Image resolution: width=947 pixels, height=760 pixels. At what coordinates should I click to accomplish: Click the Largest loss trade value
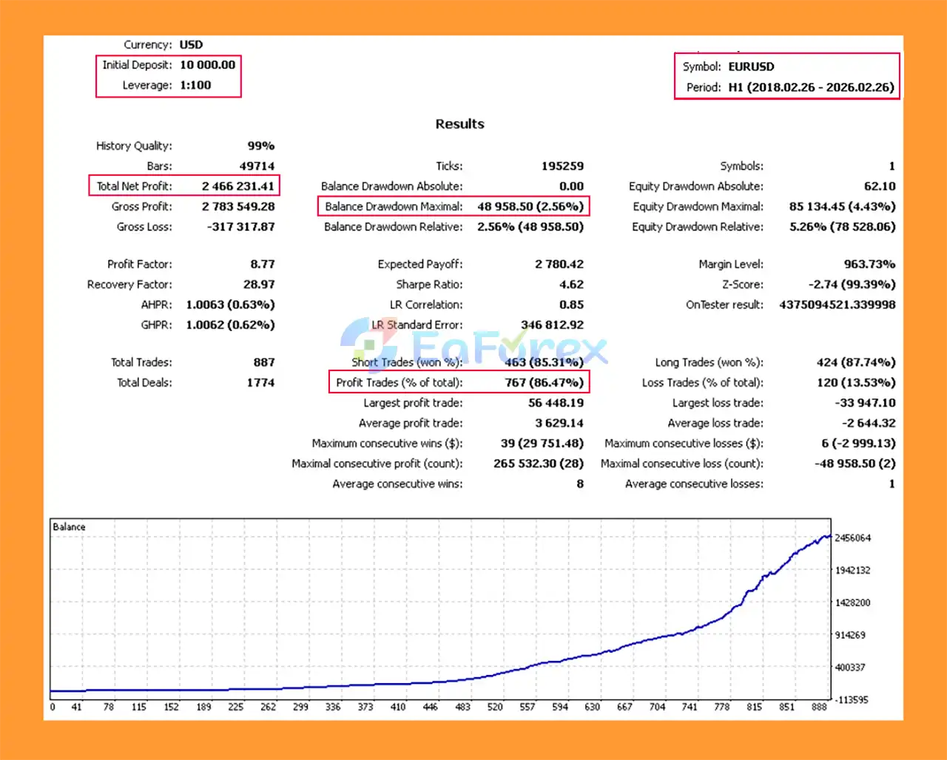865,403
